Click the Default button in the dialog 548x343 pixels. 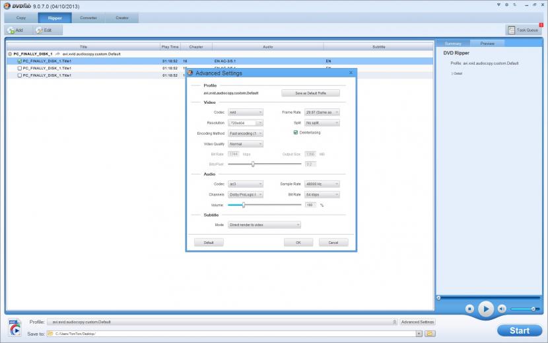click(x=209, y=243)
